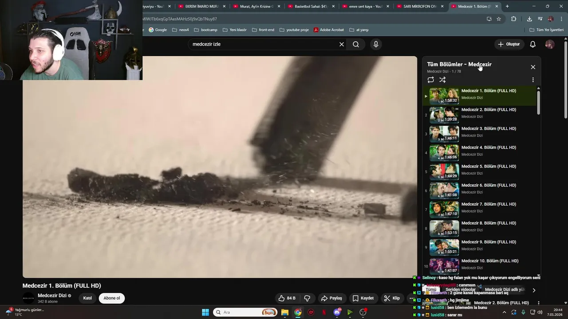Select the Seriden videolar filter chip
Image resolution: width=568 pixels, height=319 pixels.
(x=461, y=290)
